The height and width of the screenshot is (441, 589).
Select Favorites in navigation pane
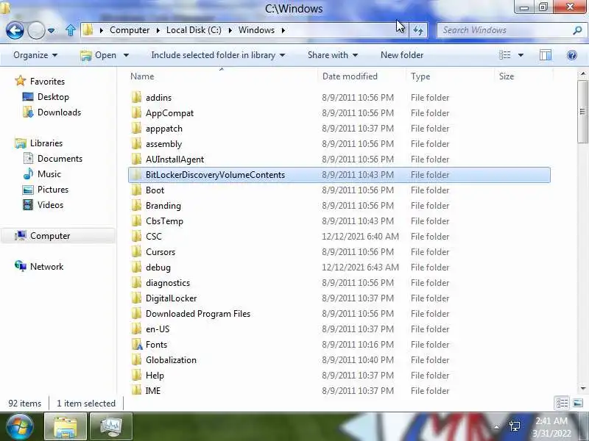pos(40,81)
